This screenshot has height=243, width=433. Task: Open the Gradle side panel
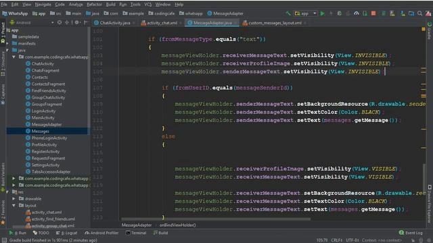coord(430,30)
